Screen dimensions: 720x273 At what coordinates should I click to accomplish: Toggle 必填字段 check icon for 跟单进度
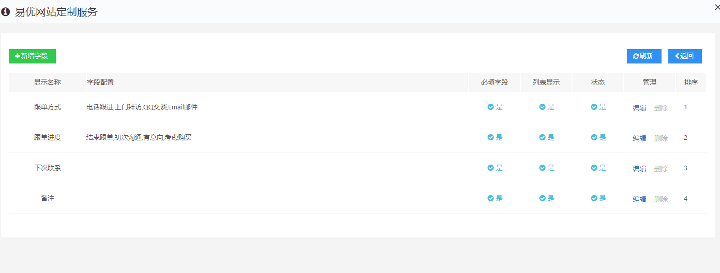[491, 138]
